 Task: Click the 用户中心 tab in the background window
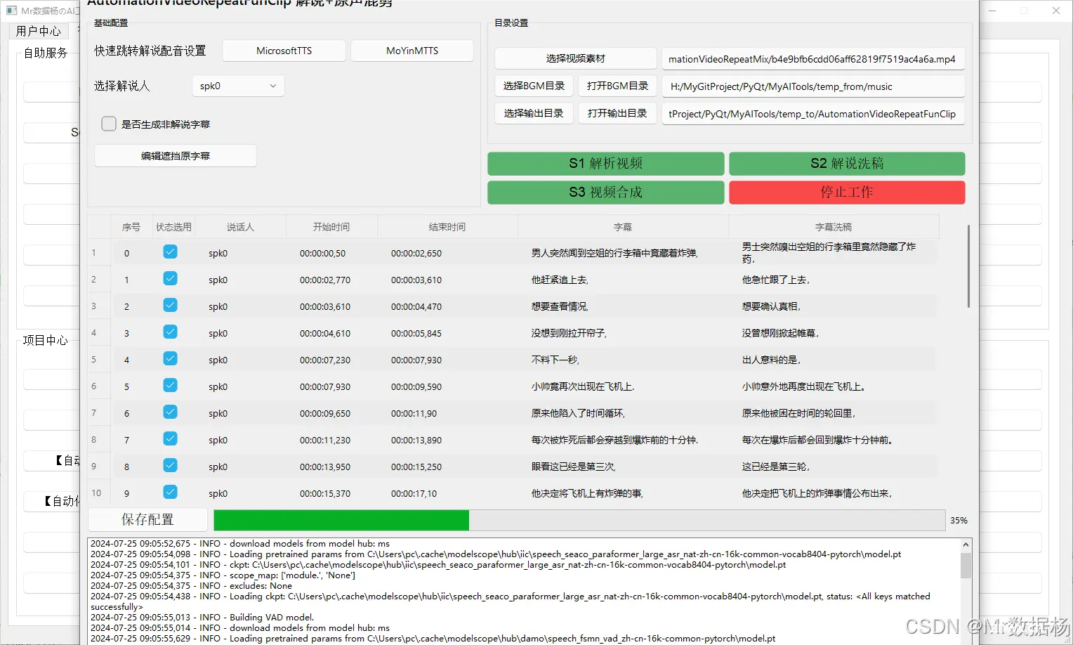pos(39,31)
